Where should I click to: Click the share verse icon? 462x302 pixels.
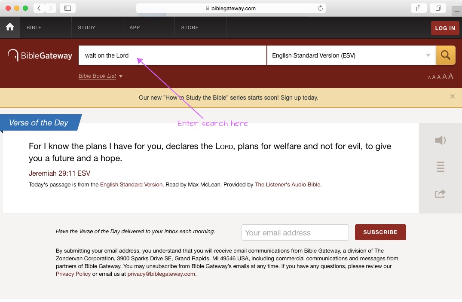pos(440,194)
